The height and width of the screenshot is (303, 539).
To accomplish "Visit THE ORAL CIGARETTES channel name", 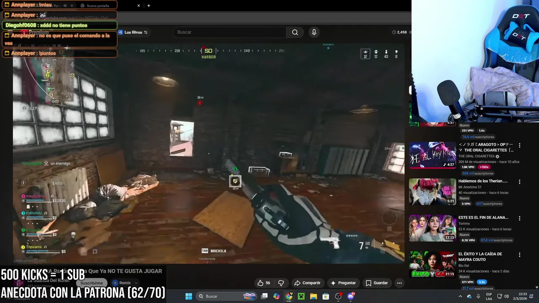I will pos(476,156).
